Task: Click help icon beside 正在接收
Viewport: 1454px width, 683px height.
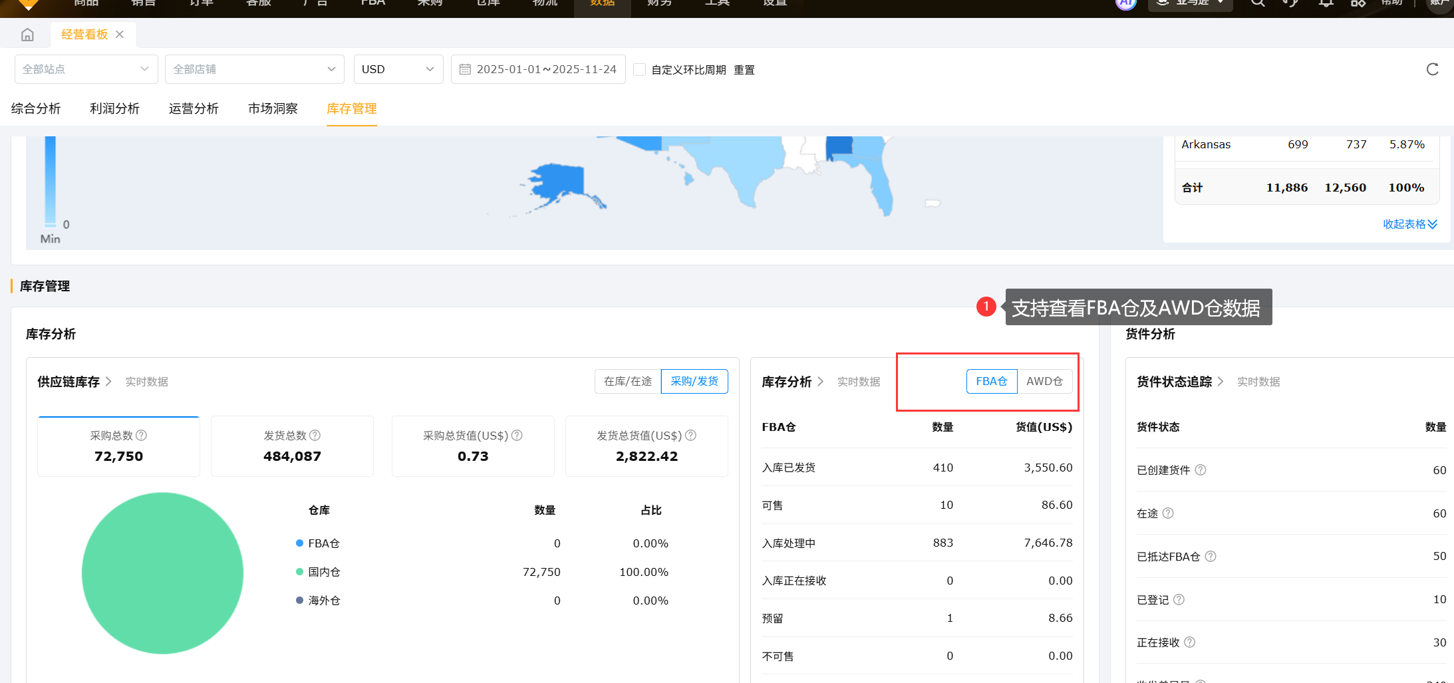Action: point(1190,642)
